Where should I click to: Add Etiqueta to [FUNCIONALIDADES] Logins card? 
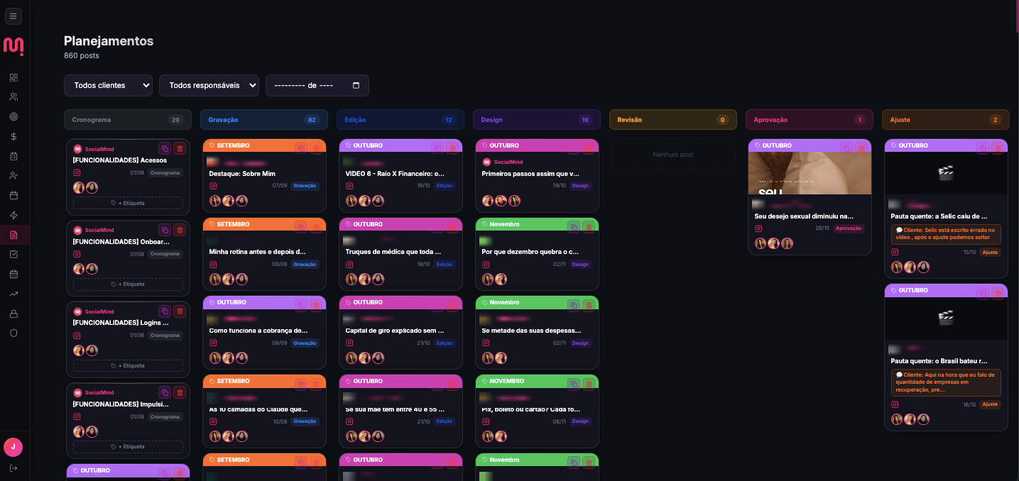tap(128, 365)
